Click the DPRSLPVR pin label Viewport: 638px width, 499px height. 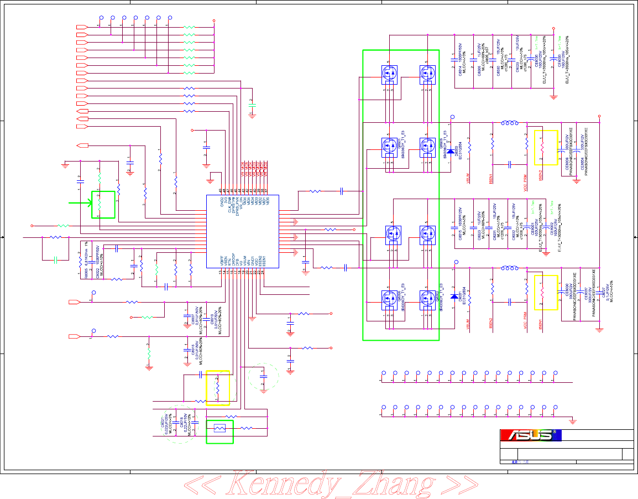237,206
